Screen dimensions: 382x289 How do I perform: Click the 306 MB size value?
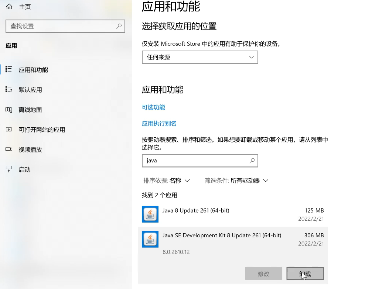pos(314,235)
